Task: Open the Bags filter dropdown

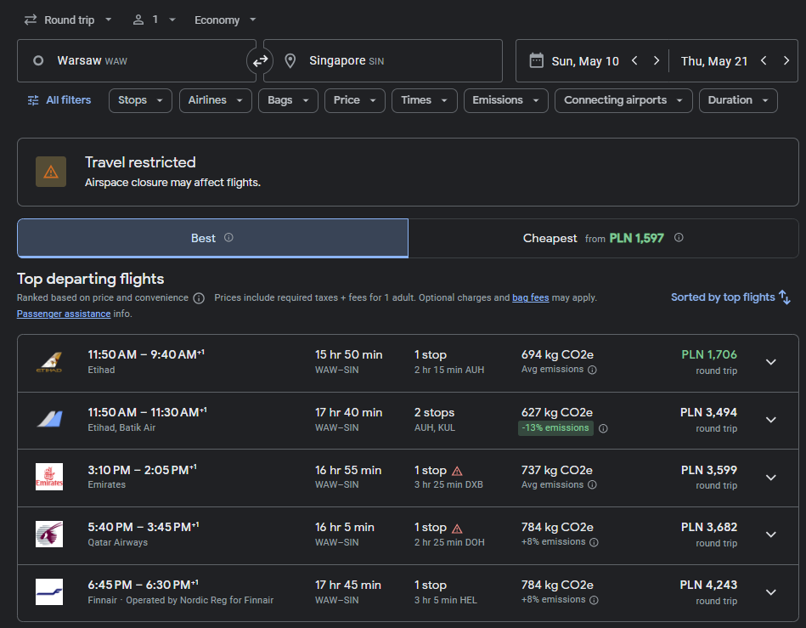Action: click(288, 100)
